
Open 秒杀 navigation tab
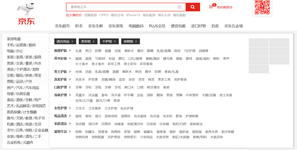pyautogui.click(x=79, y=26)
